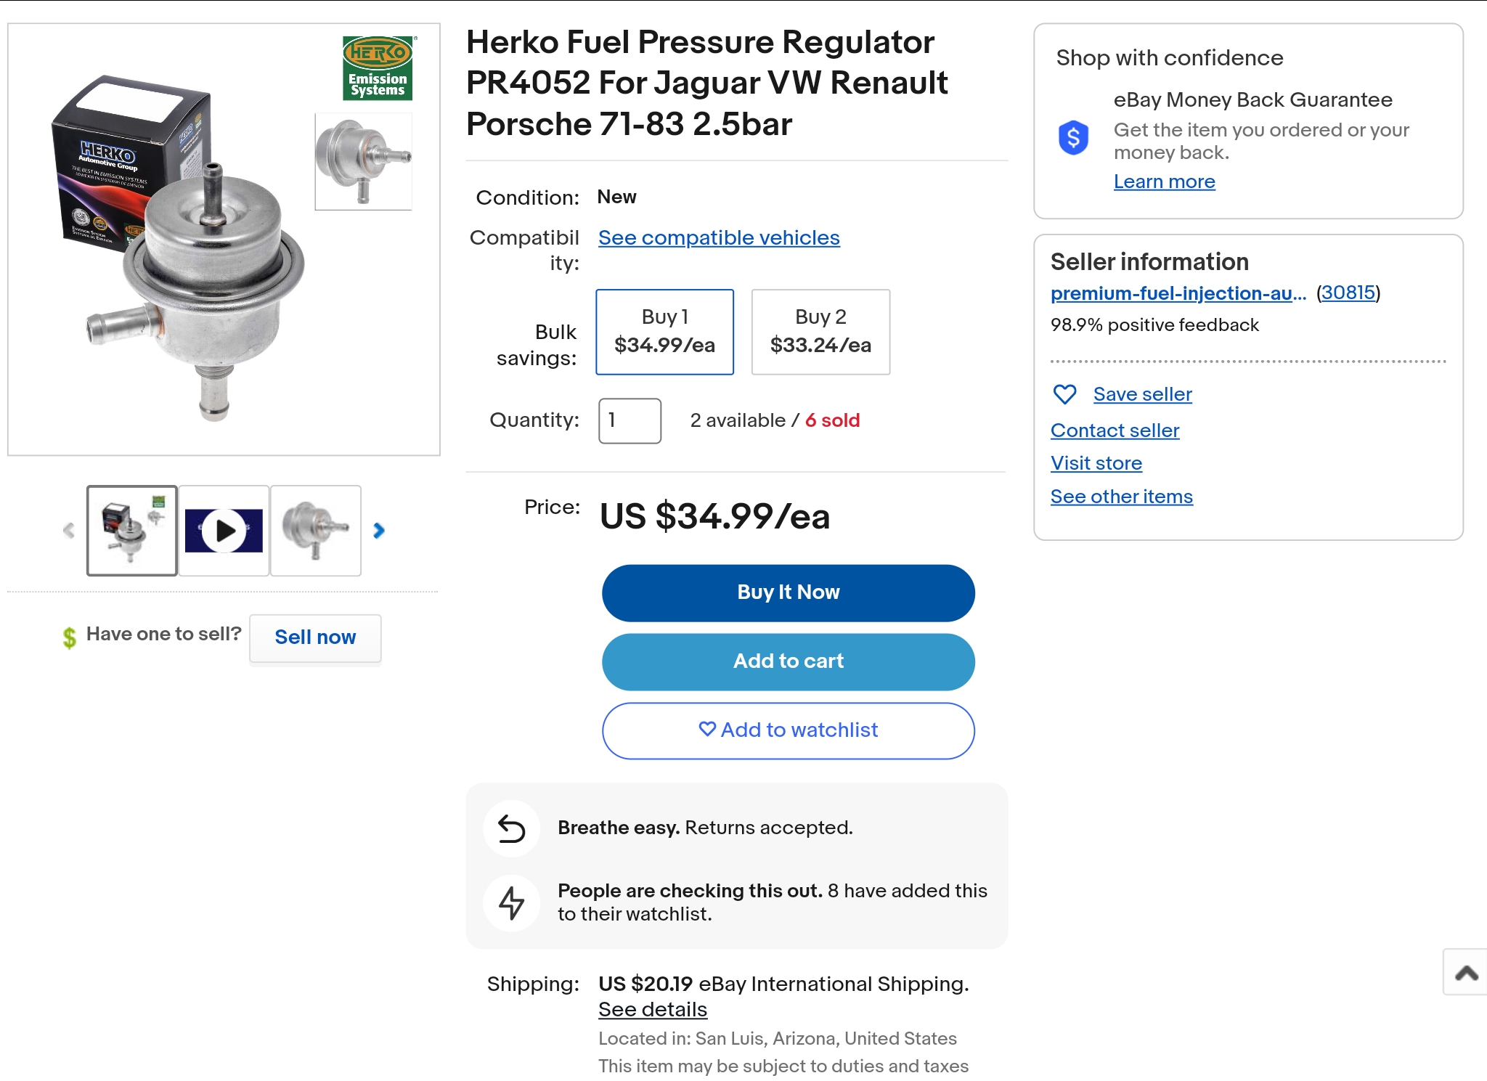Screen dimensions: 1487x1081
Task: Click the Buy It Now button
Action: [x=788, y=592]
